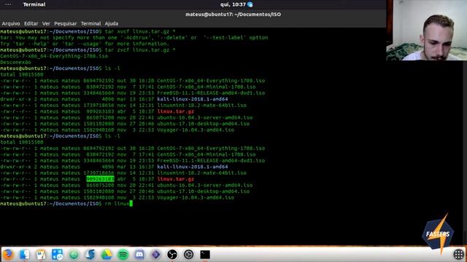Open the blue software center dock icon

pyautogui.click(x=57, y=254)
